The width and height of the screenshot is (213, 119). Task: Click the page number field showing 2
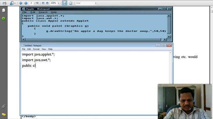point(31,3)
